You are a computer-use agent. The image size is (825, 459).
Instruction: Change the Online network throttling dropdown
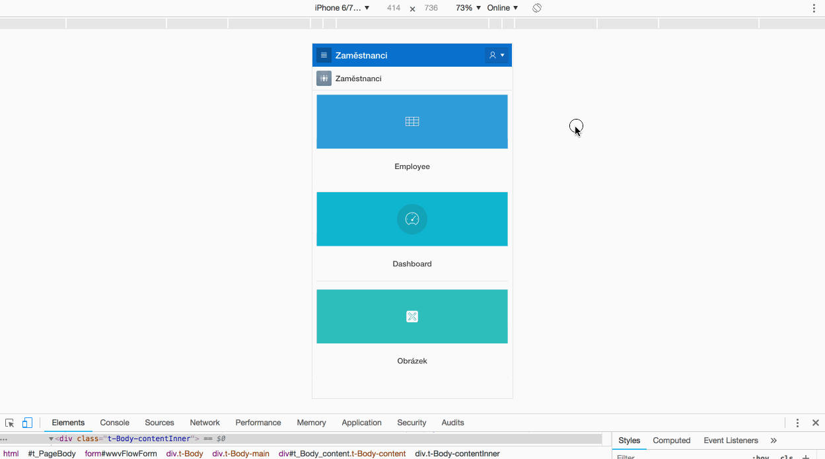(x=502, y=8)
